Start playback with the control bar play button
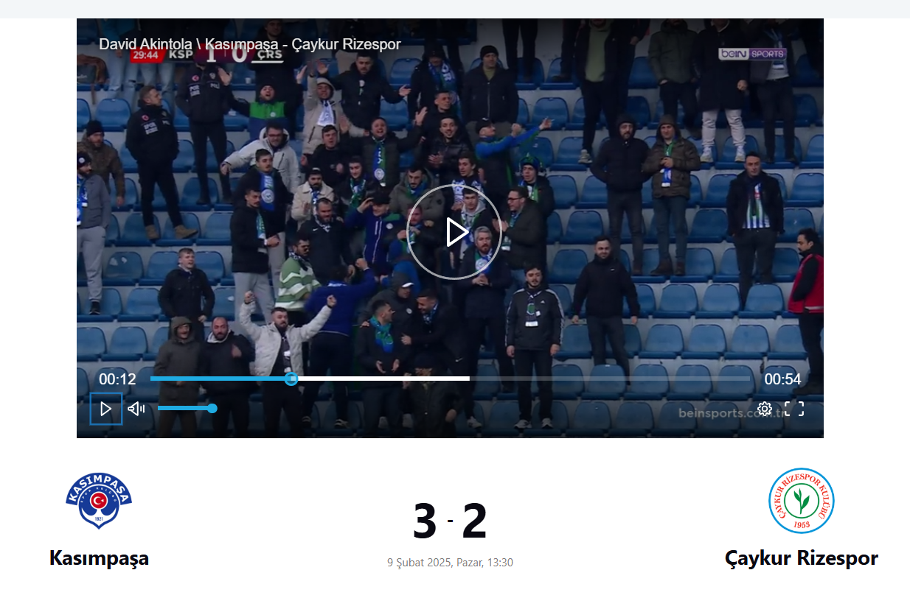 point(106,409)
